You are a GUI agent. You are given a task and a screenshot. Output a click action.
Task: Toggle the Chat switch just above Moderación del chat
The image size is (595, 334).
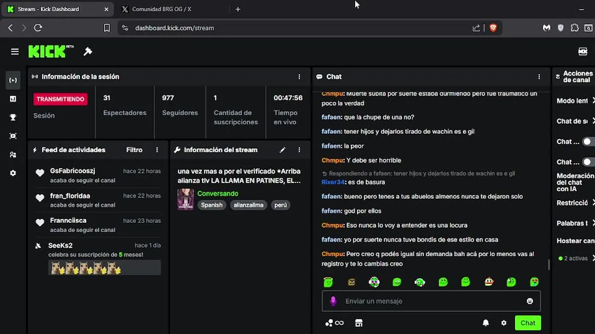588,162
